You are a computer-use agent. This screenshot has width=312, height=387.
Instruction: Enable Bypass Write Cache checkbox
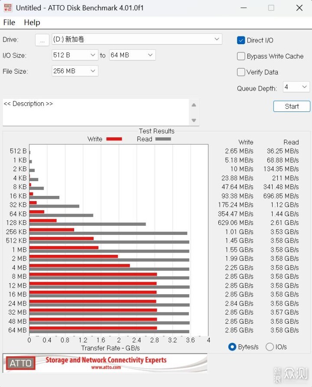pos(241,56)
